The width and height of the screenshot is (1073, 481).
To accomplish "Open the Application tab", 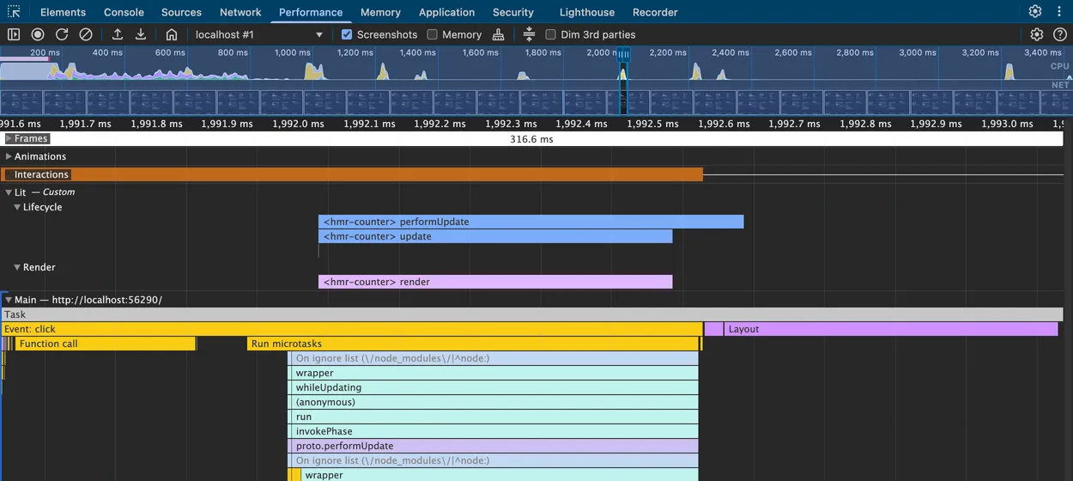I will click(446, 12).
